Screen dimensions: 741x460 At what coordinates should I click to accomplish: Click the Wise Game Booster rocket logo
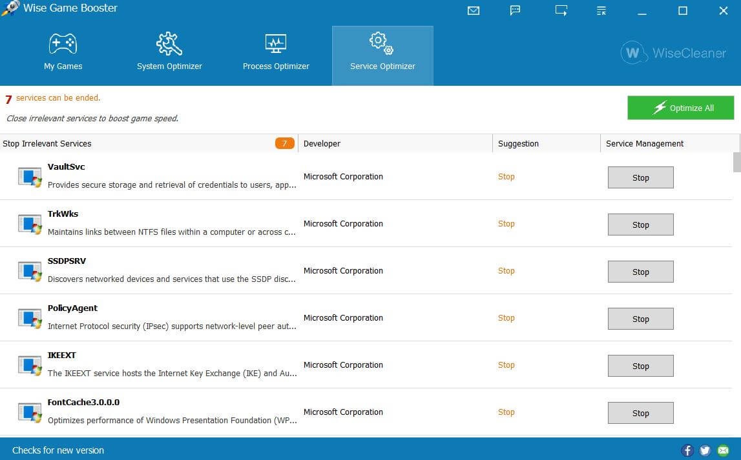(x=10, y=8)
